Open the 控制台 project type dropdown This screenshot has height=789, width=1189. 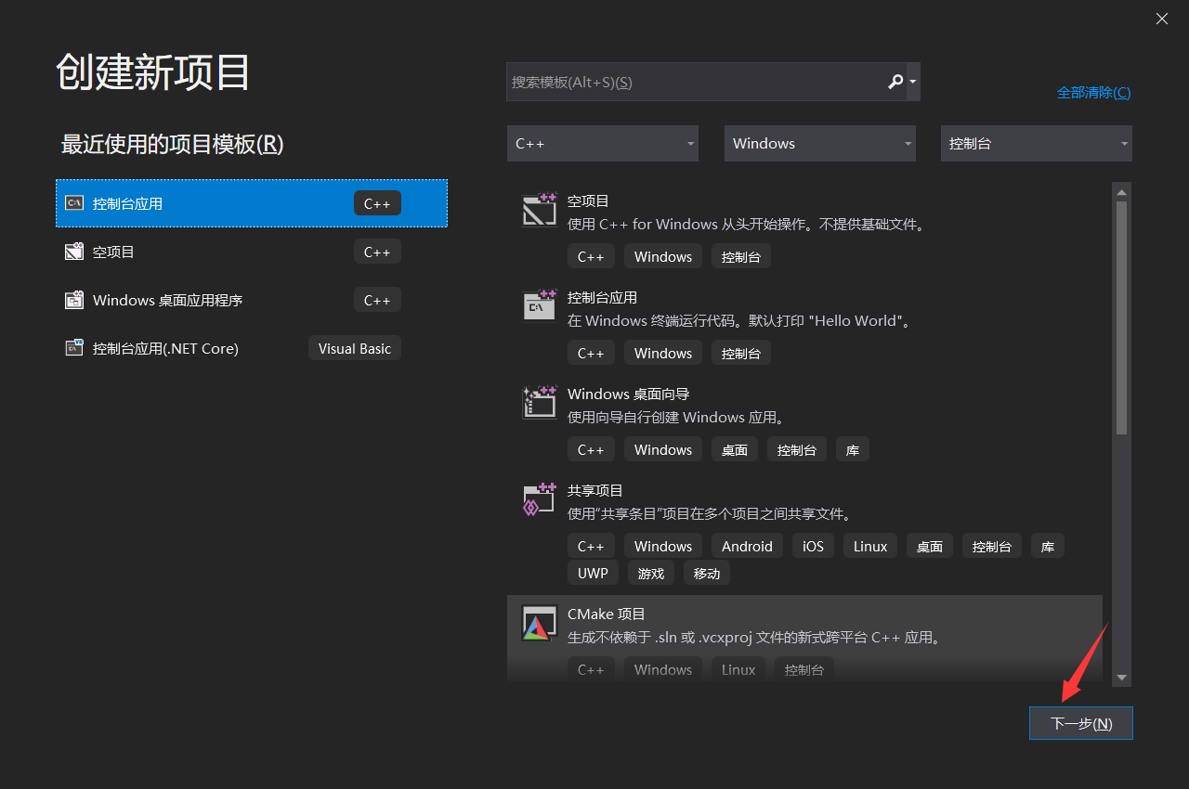click(x=1035, y=143)
